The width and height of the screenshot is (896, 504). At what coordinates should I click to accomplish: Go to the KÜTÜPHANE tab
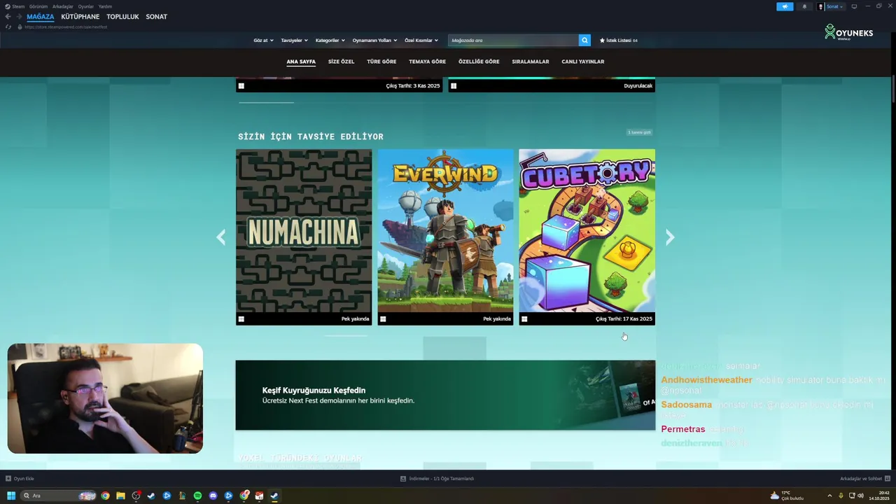tap(80, 17)
